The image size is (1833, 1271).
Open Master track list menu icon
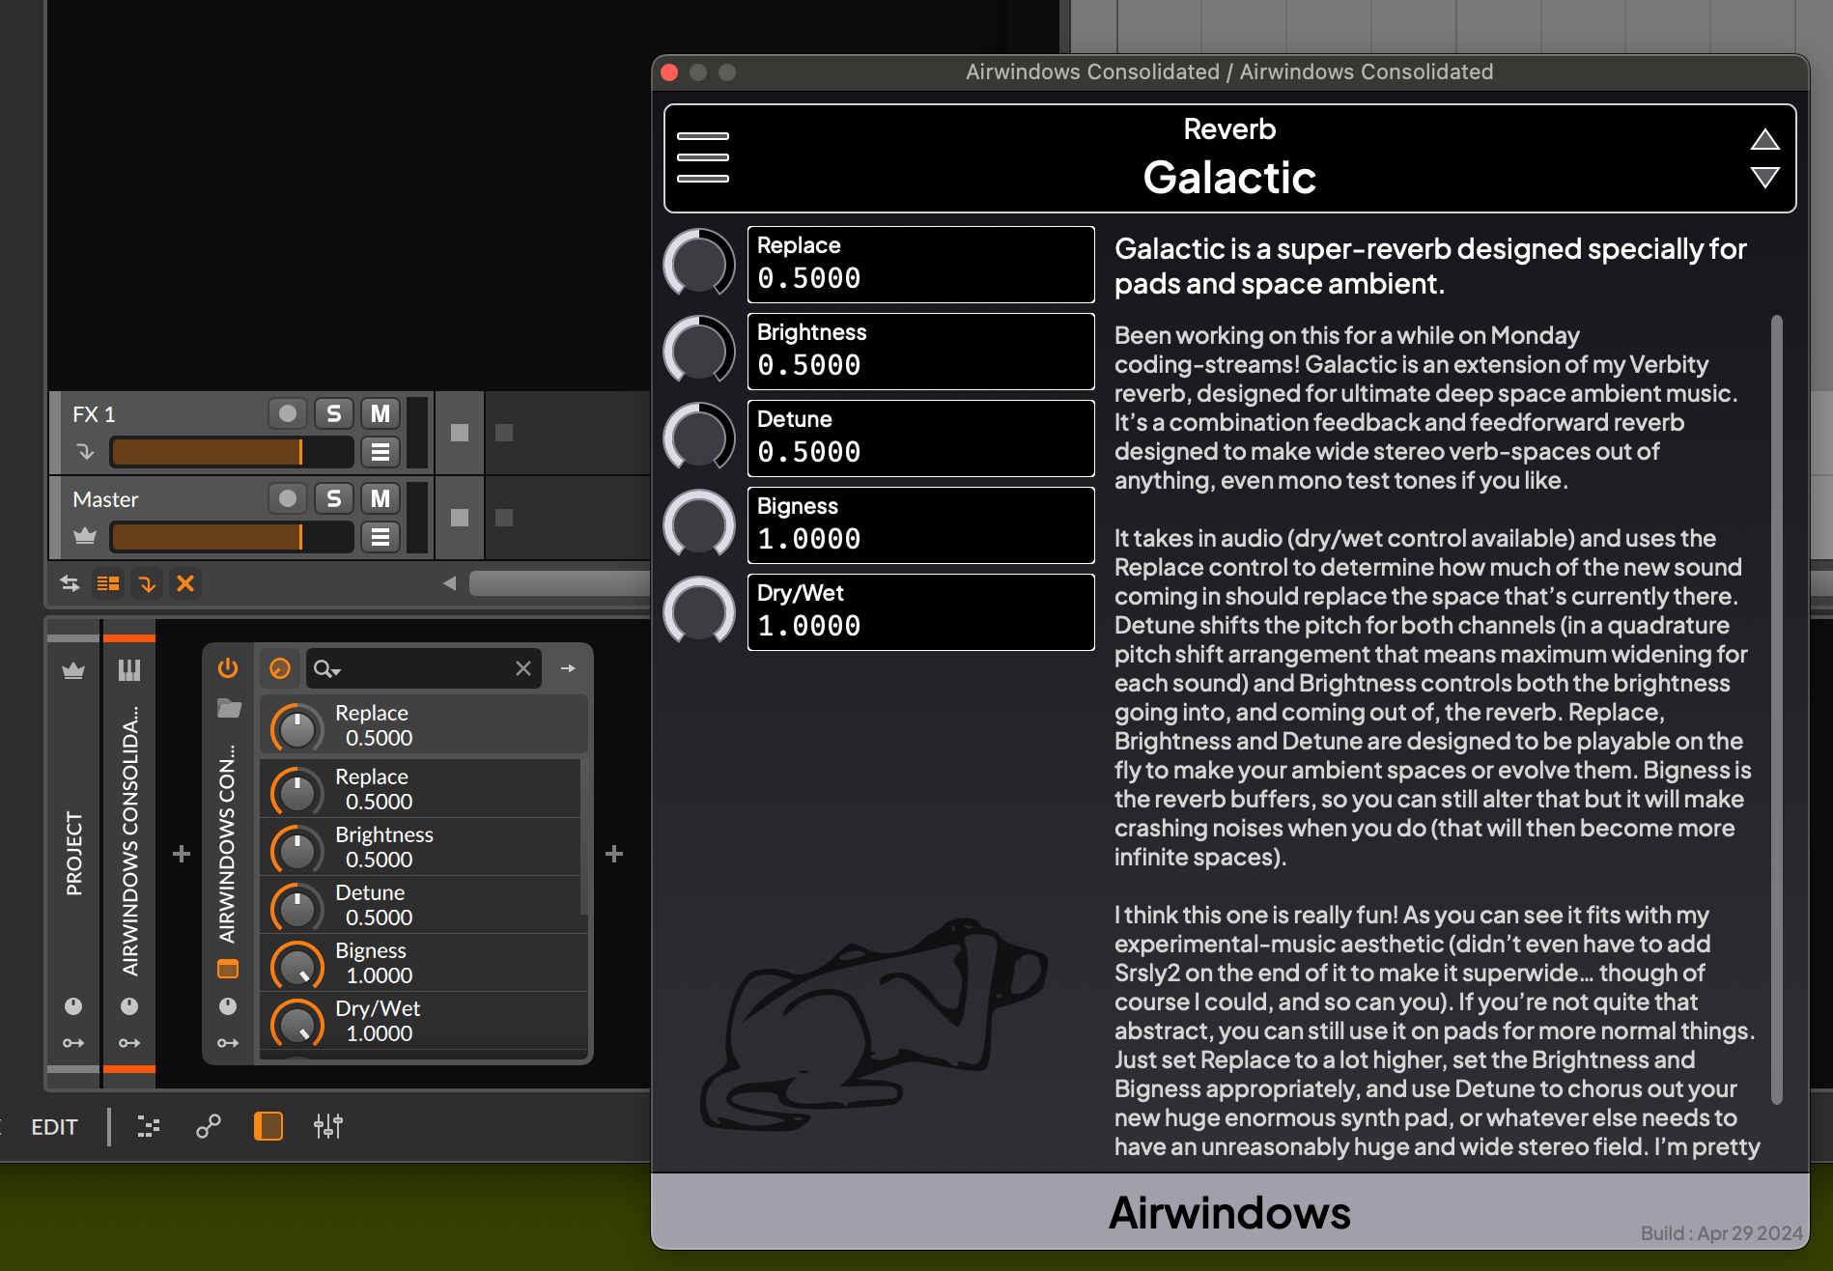coord(381,537)
